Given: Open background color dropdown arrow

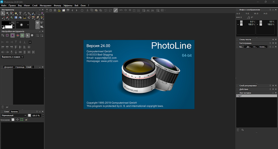Looking at the screenshot, I should click(x=14, y=26).
